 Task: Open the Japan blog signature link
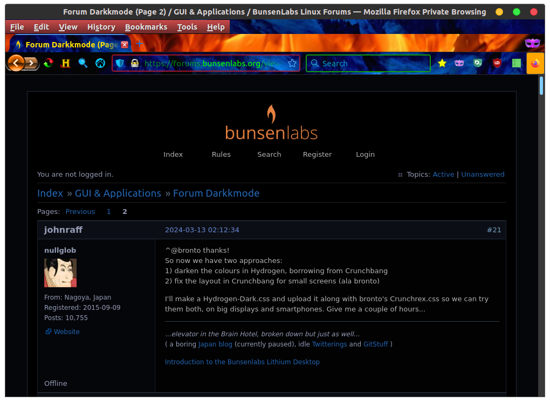tap(215, 344)
